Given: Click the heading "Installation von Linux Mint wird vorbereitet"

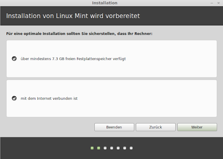Looking at the screenshot, I should click(73, 16).
